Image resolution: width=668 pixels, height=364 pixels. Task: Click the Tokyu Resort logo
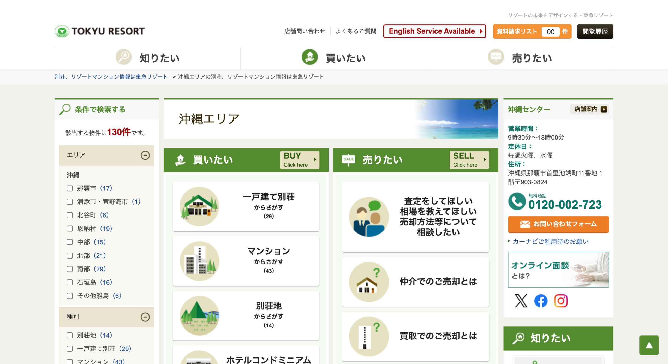pos(99,31)
